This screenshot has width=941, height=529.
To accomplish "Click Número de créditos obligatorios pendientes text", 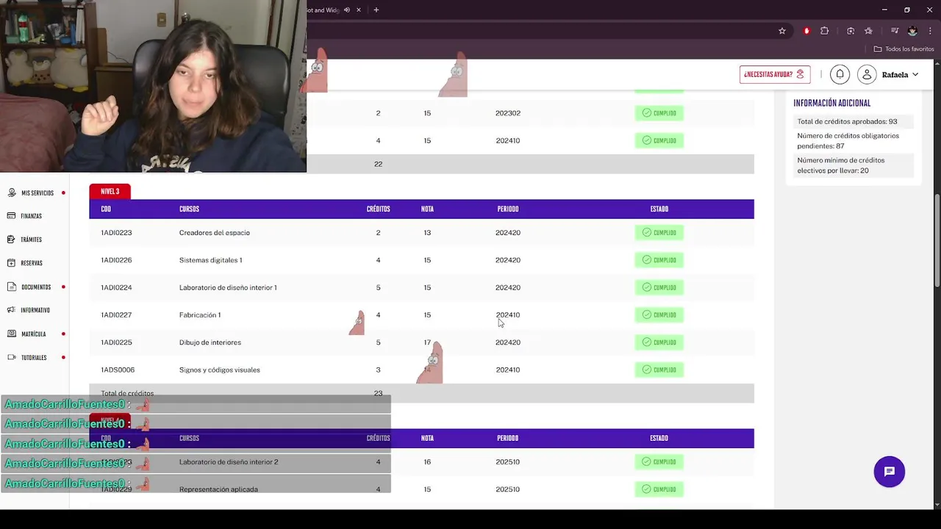I will 848,141.
